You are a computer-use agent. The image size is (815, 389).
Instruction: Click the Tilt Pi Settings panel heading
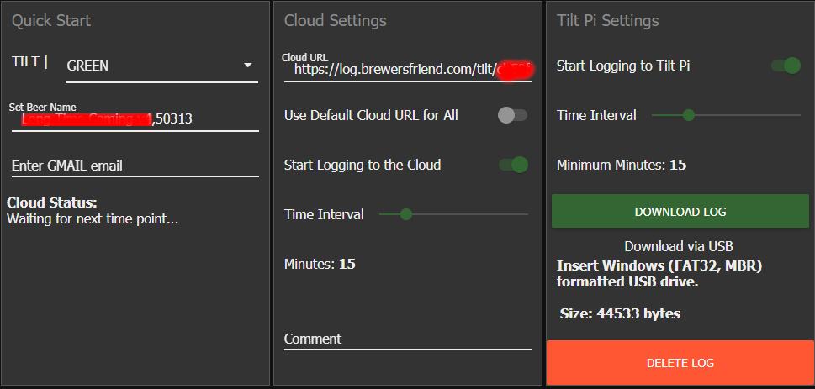coord(607,21)
